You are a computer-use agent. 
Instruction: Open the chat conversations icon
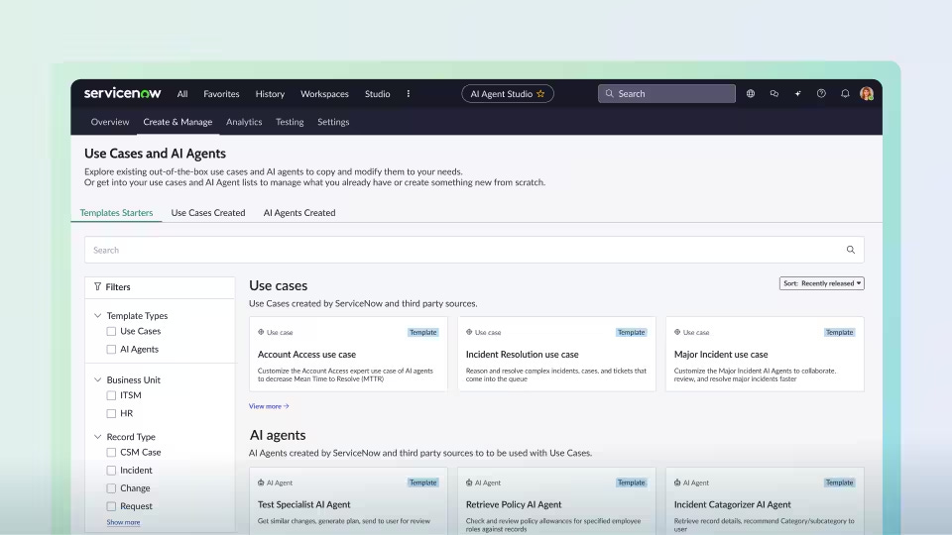point(774,93)
